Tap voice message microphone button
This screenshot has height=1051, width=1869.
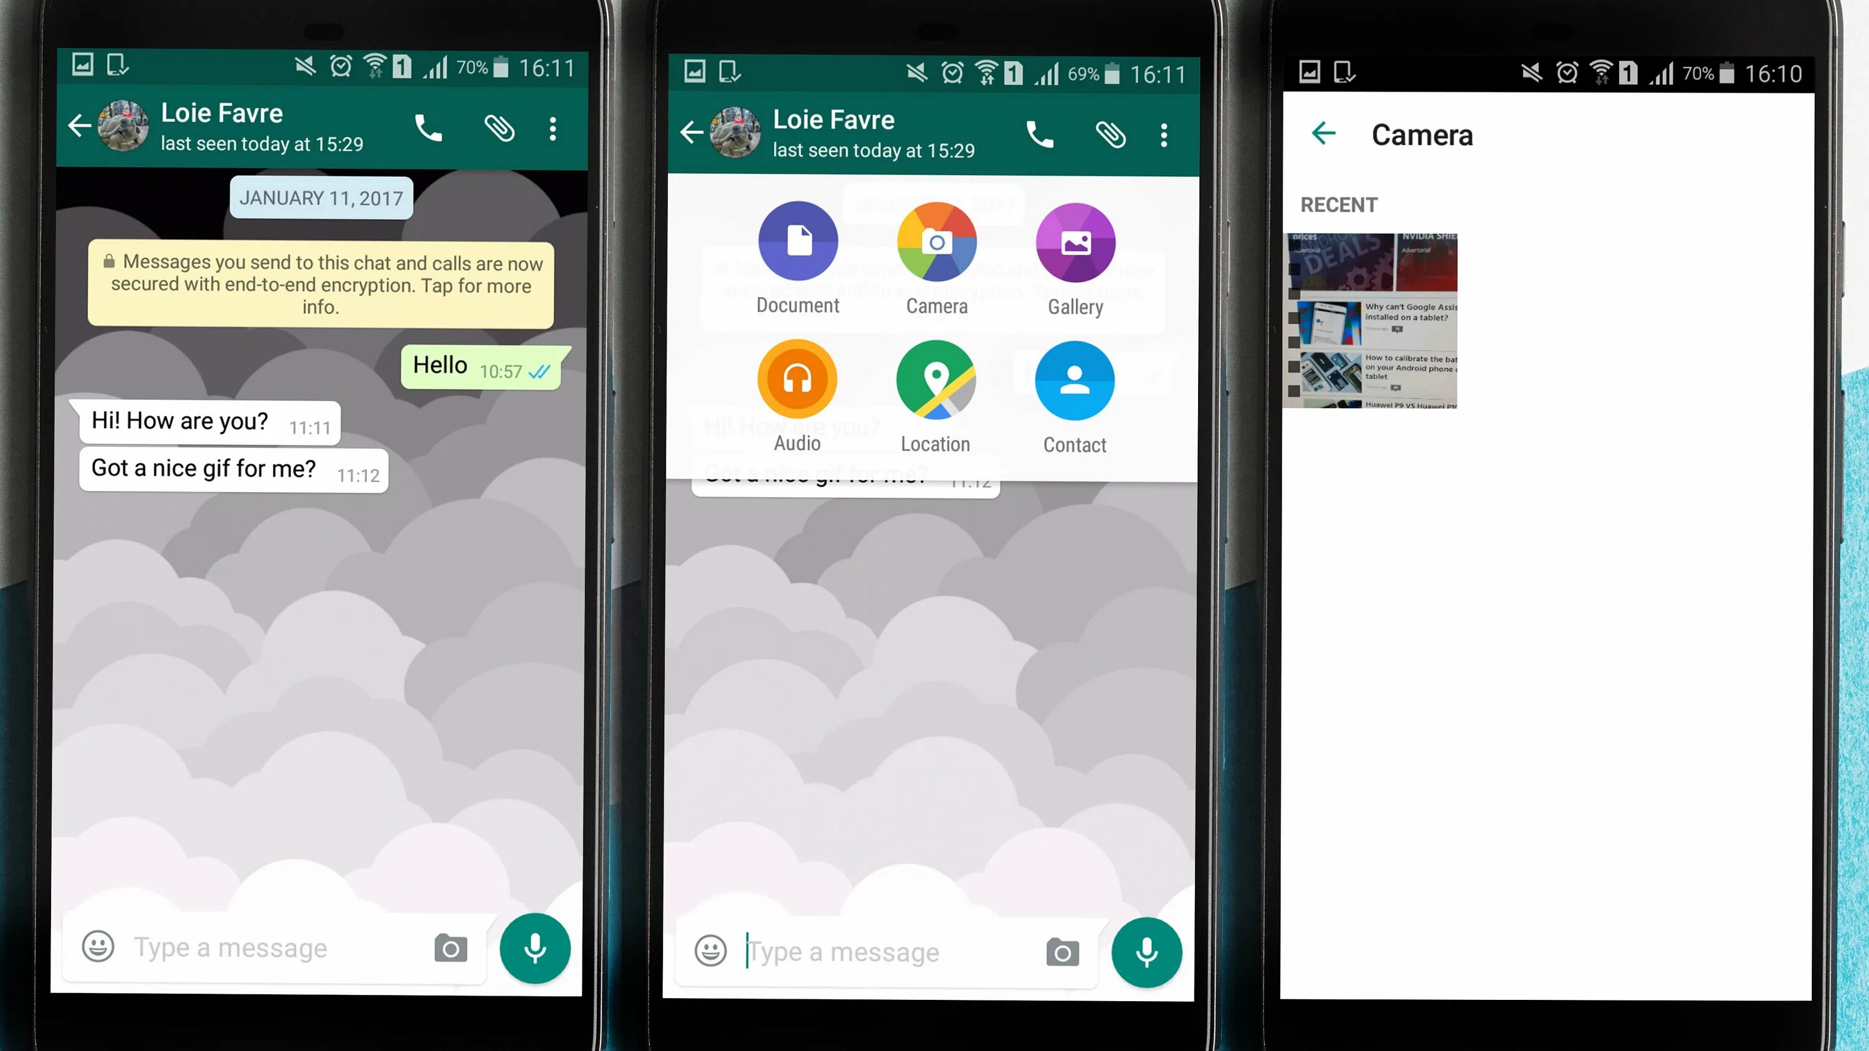tap(535, 947)
